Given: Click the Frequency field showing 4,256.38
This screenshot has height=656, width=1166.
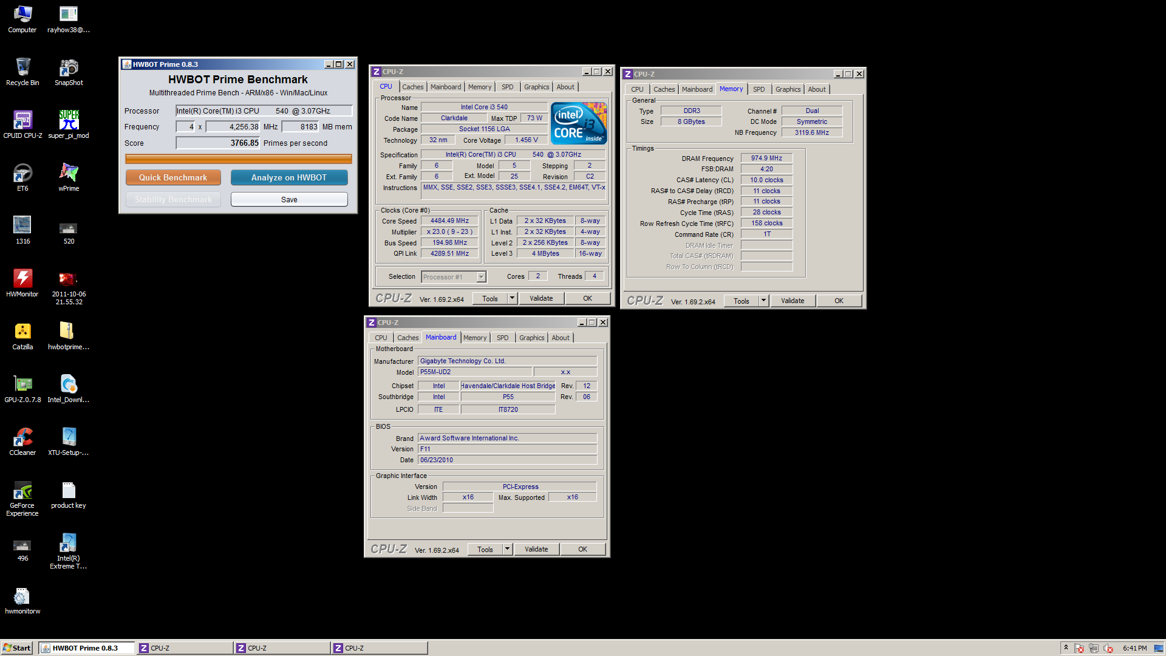Looking at the screenshot, I should click(x=233, y=126).
